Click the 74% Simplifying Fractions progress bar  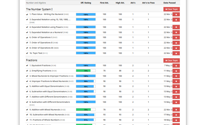click(86, 71)
